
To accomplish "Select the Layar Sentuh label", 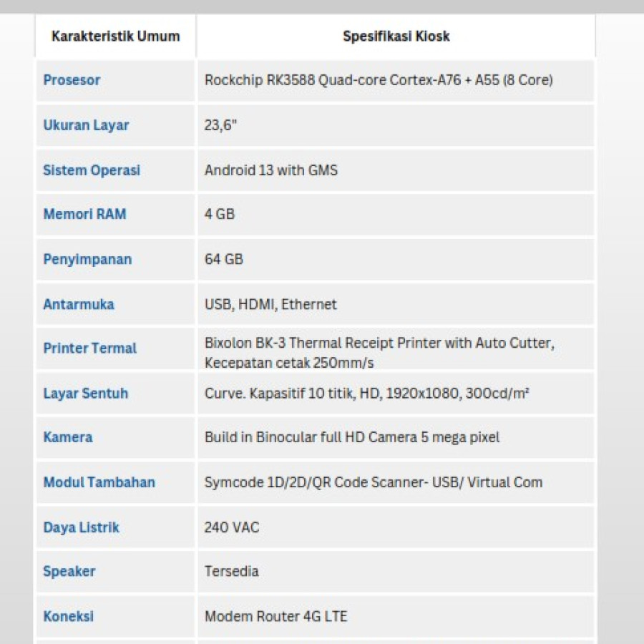I will click(x=86, y=394).
